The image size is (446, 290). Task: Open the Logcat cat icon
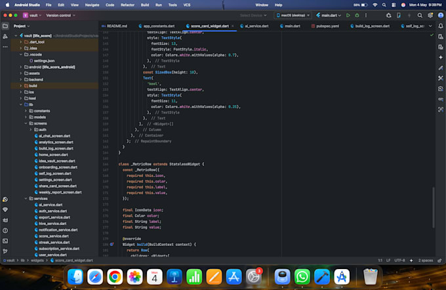[5, 220]
